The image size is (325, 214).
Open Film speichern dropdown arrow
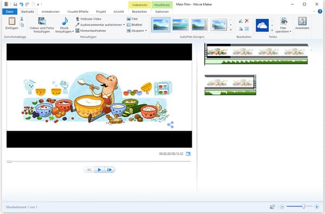[290, 32]
